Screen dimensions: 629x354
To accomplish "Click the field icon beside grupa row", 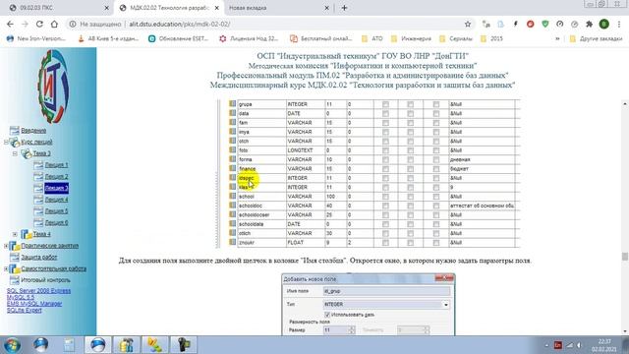I will point(232,103).
